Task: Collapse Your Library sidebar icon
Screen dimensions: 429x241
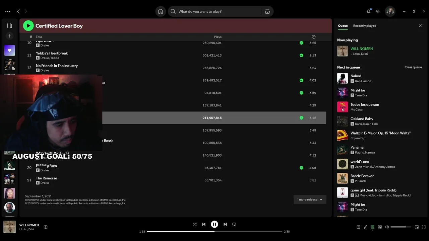Action: pos(9,26)
